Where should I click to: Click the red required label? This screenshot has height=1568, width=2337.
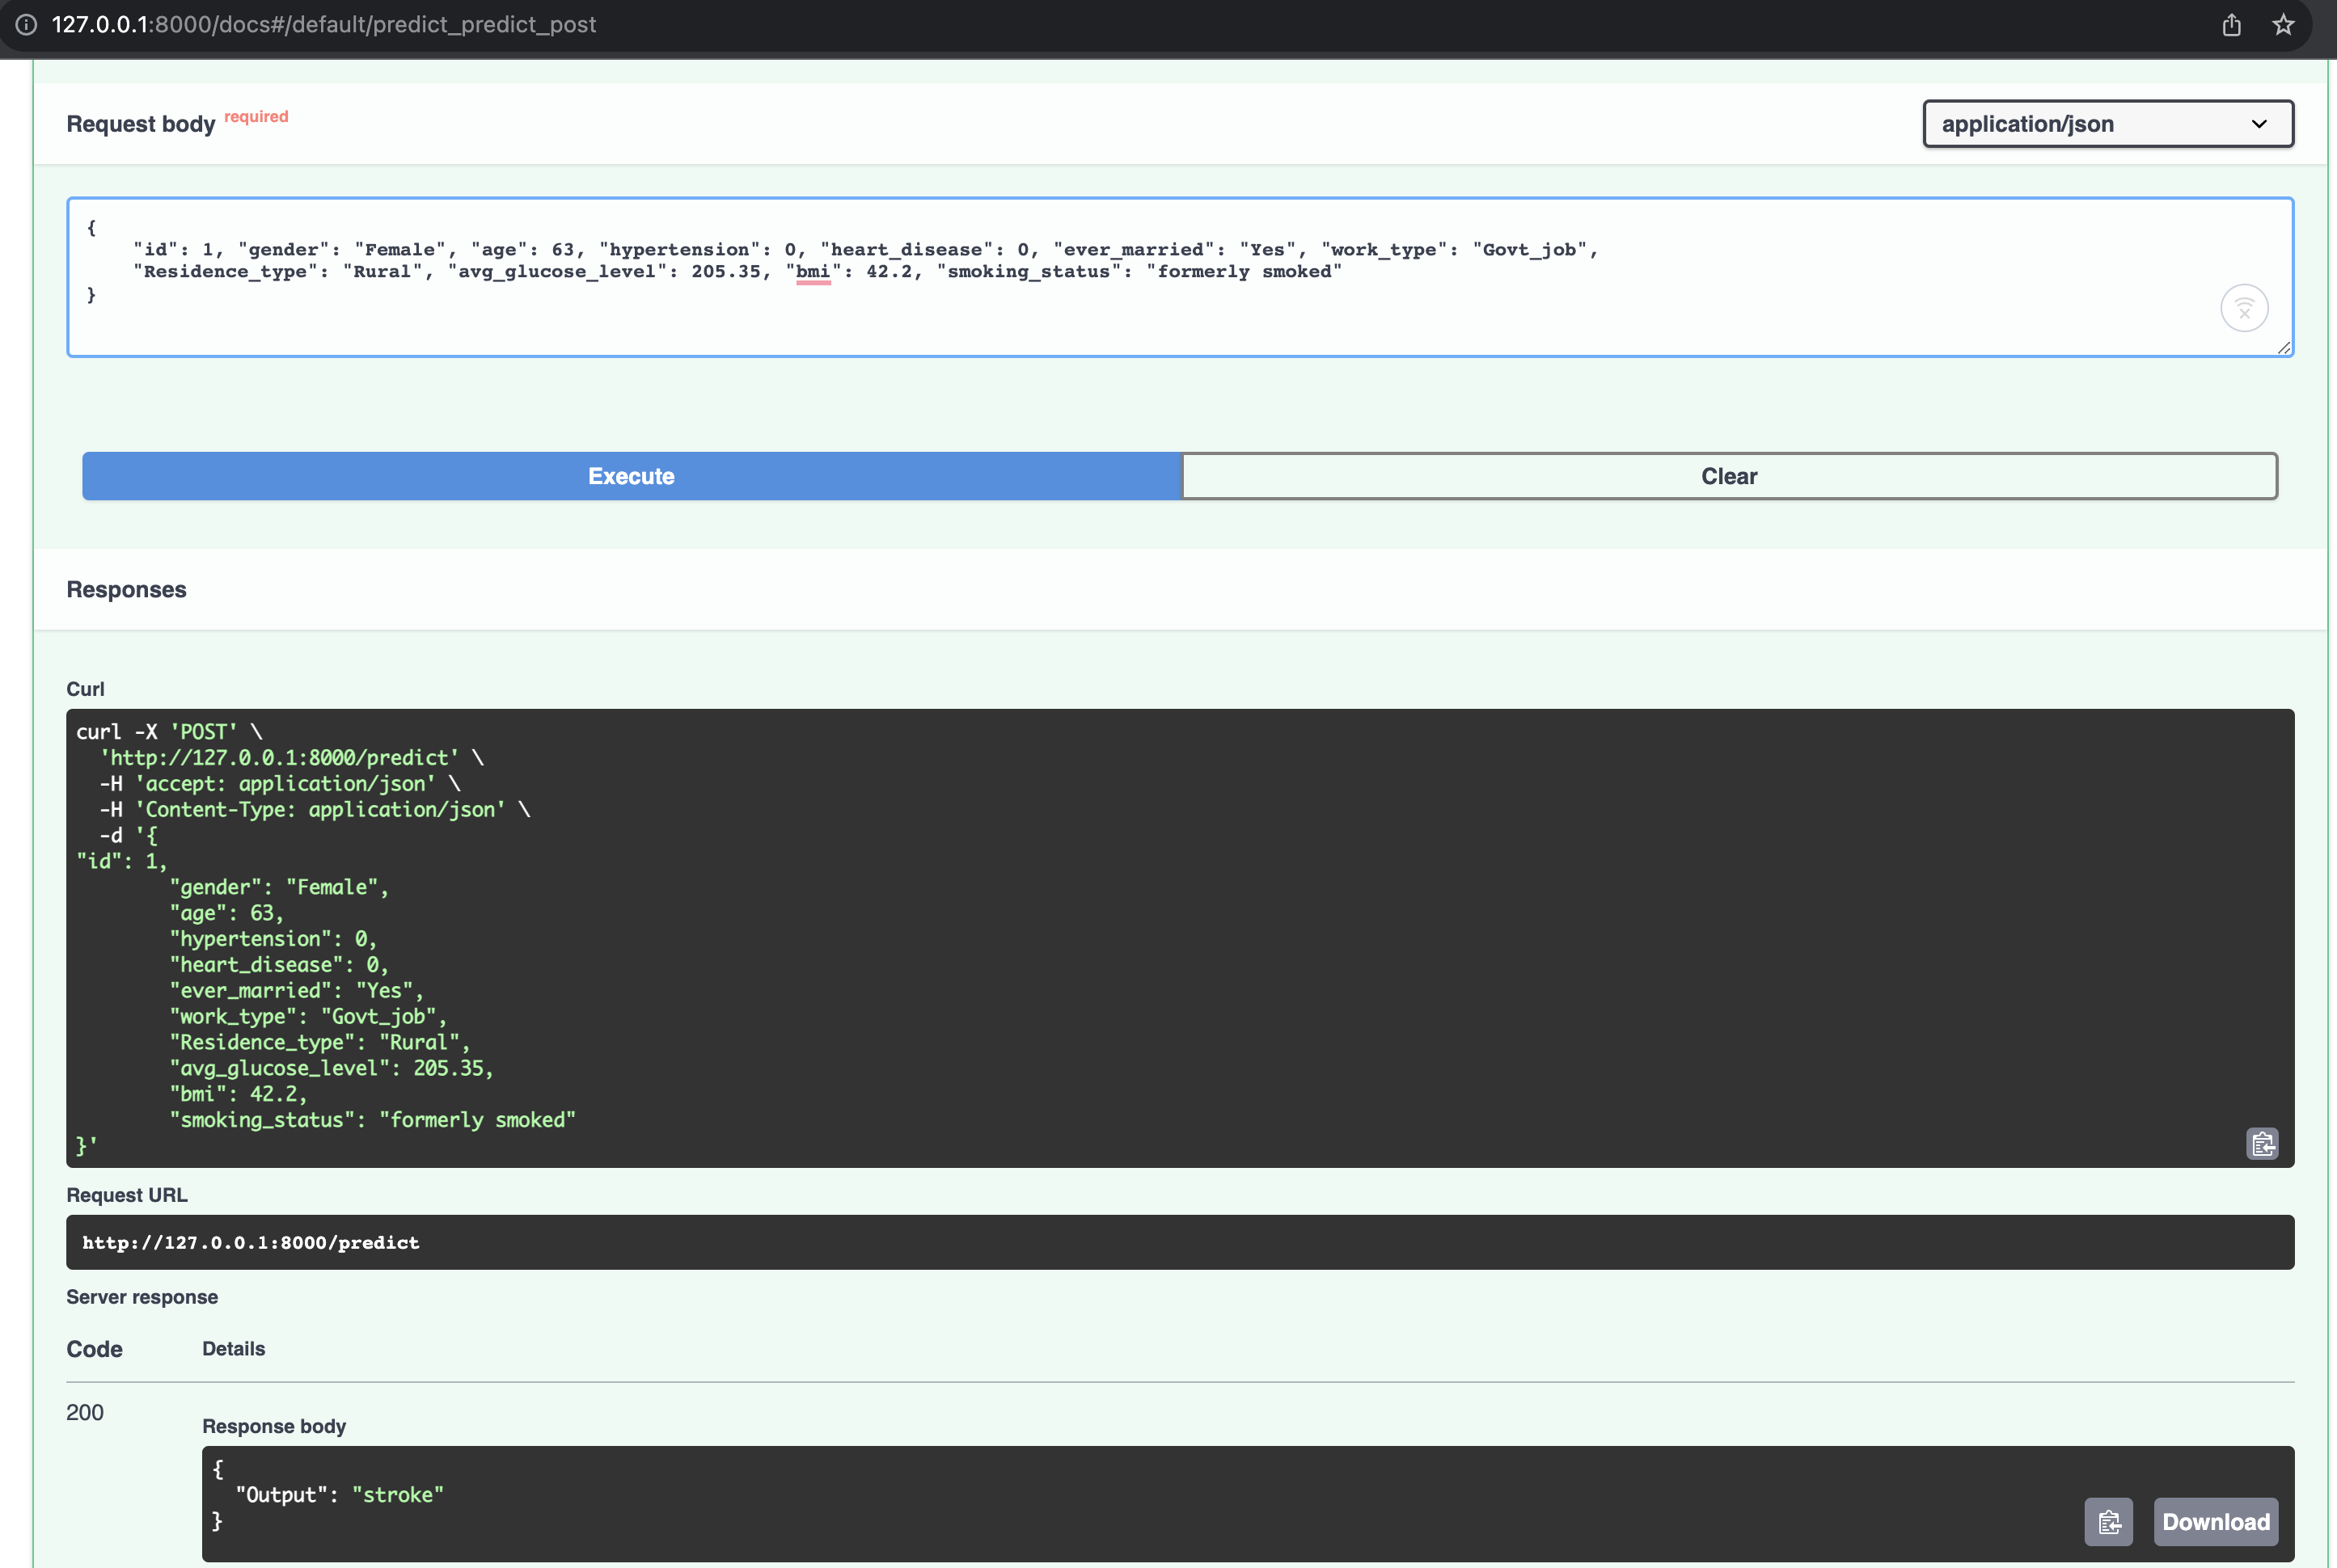(x=256, y=116)
